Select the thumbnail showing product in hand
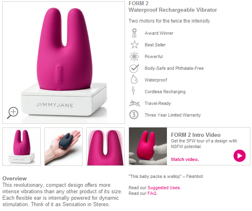The image size is (252, 211). 63,146
